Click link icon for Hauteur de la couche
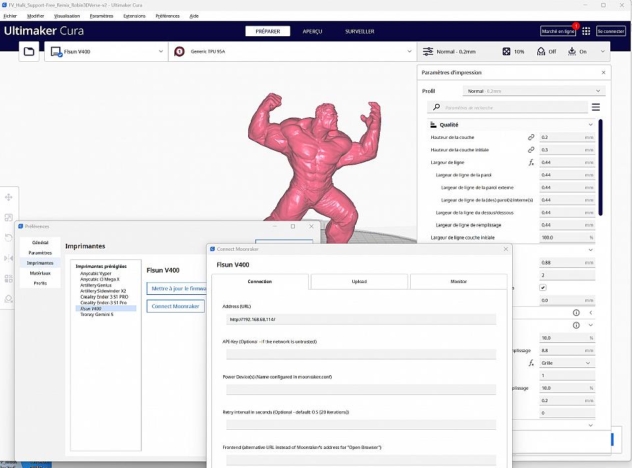The height and width of the screenshot is (468, 632). point(531,138)
